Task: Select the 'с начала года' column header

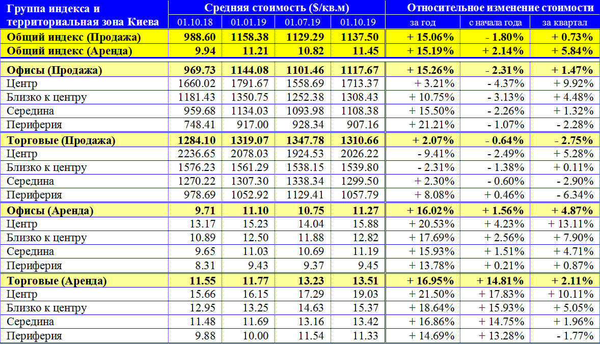Action: 496,22
